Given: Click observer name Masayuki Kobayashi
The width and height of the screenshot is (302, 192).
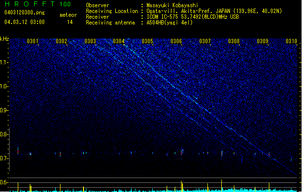Looking at the screenshot, I should [x=172, y=5].
